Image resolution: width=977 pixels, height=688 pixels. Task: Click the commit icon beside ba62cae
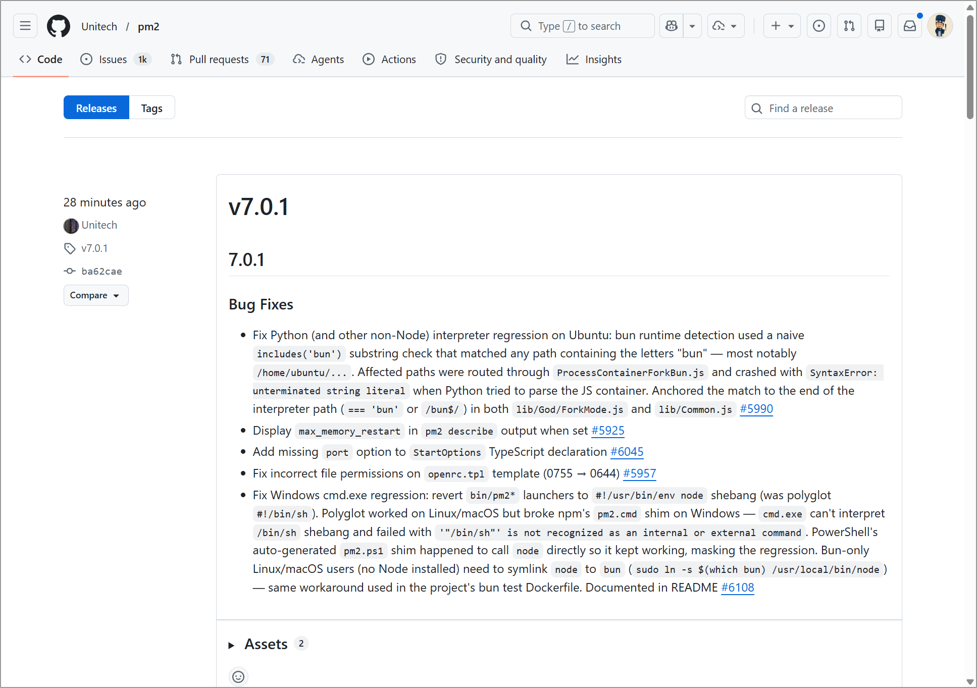(70, 272)
